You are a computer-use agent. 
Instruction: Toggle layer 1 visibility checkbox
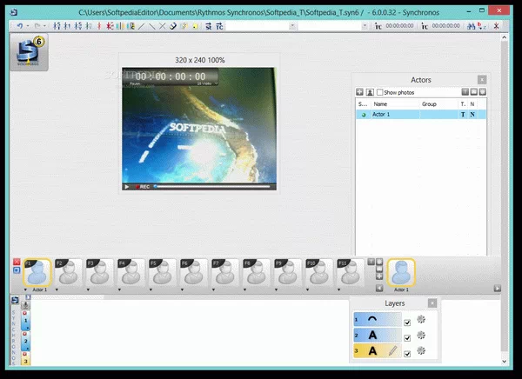[407, 322]
